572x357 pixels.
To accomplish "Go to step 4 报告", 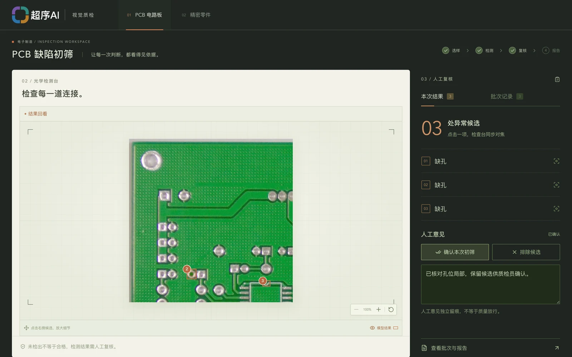I will tap(551, 50).
